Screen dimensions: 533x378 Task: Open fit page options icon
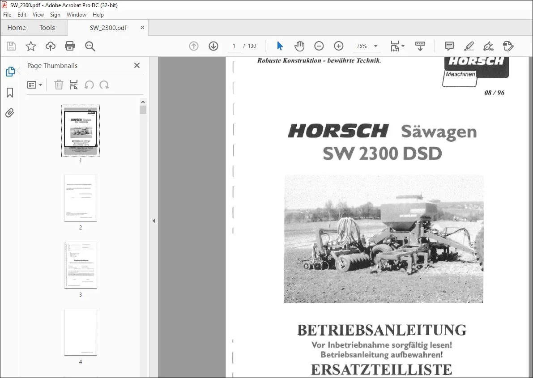395,46
